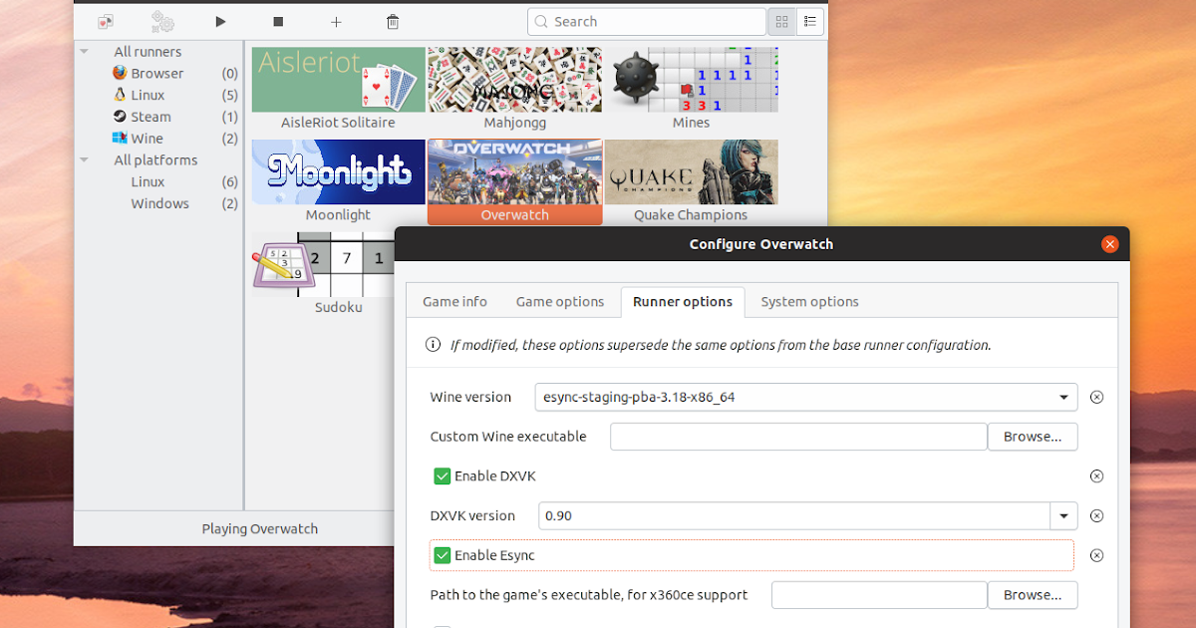Screen dimensions: 1196x628
Task: Click the x360ce executable path field
Action: pyautogui.click(x=879, y=595)
